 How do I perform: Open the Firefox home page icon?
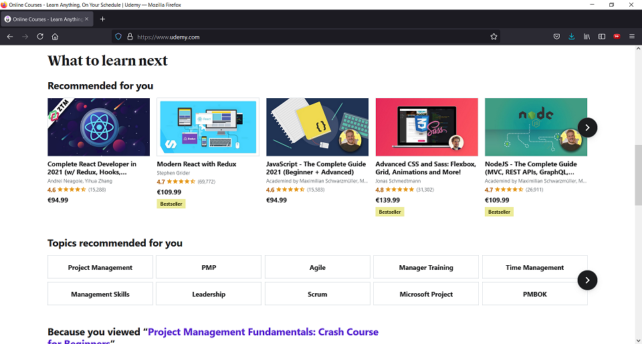point(55,37)
